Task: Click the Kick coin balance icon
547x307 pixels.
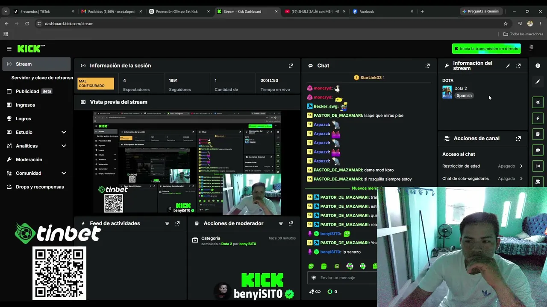Action: 330,292
